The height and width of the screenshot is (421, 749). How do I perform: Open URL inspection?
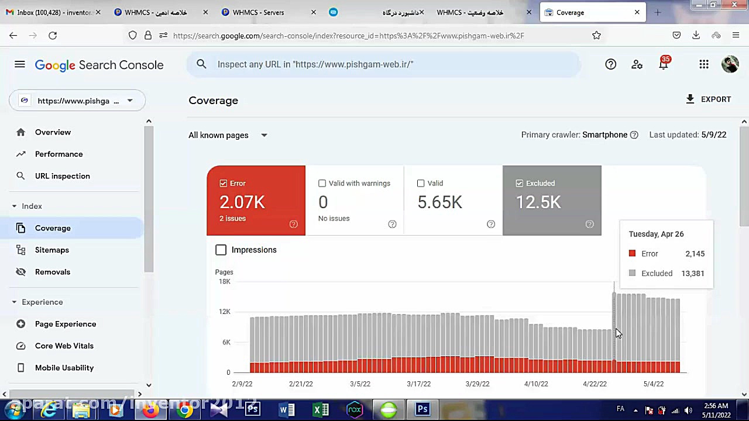(63, 176)
